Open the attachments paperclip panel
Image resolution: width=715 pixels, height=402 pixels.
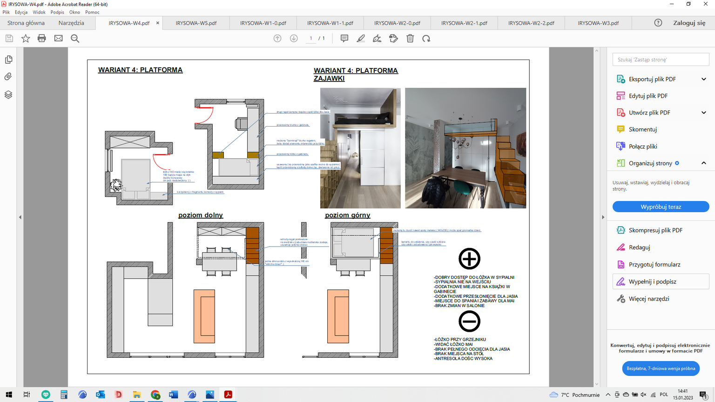coord(8,77)
